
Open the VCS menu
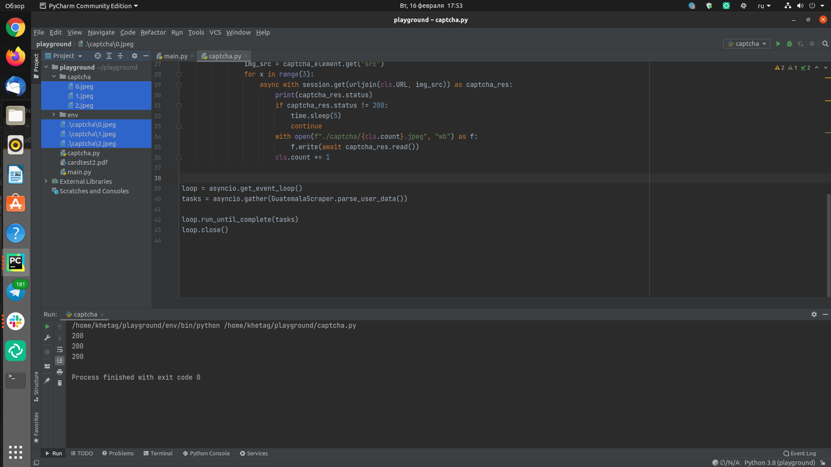[215, 32]
